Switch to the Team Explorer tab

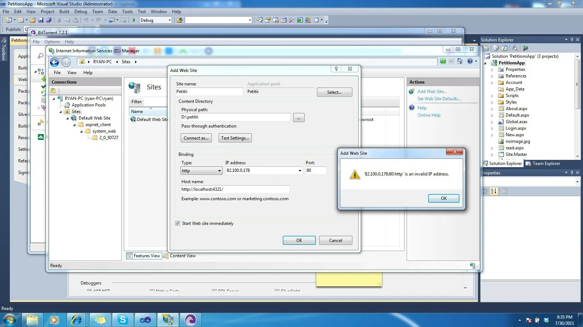point(543,163)
